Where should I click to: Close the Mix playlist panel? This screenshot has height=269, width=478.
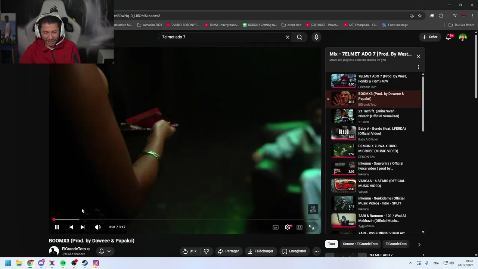pyautogui.click(x=418, y=56)
